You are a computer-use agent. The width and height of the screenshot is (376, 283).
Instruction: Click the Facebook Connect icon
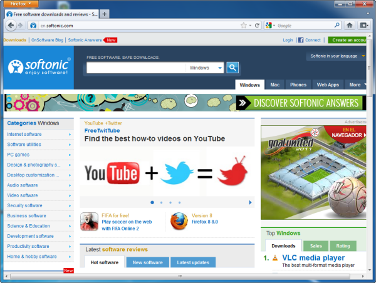point(301,40)
